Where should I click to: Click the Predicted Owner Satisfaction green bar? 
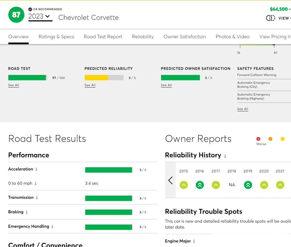click(x=180, y=78)
